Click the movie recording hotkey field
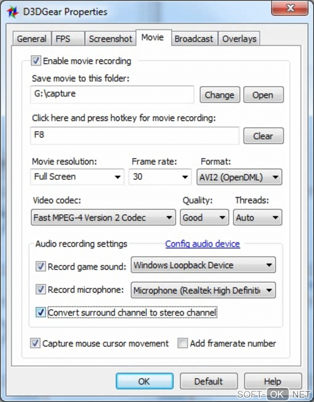The height and width of the screenshot is (402, 314). click(x=135, y=136)
